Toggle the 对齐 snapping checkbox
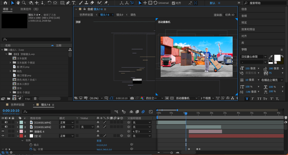Screen dimensions: 288x155 click(173, 3)
